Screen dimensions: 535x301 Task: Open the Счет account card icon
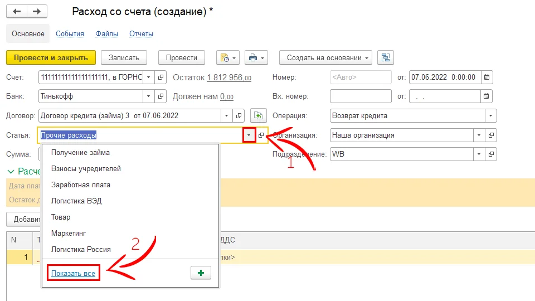[161, 77]
